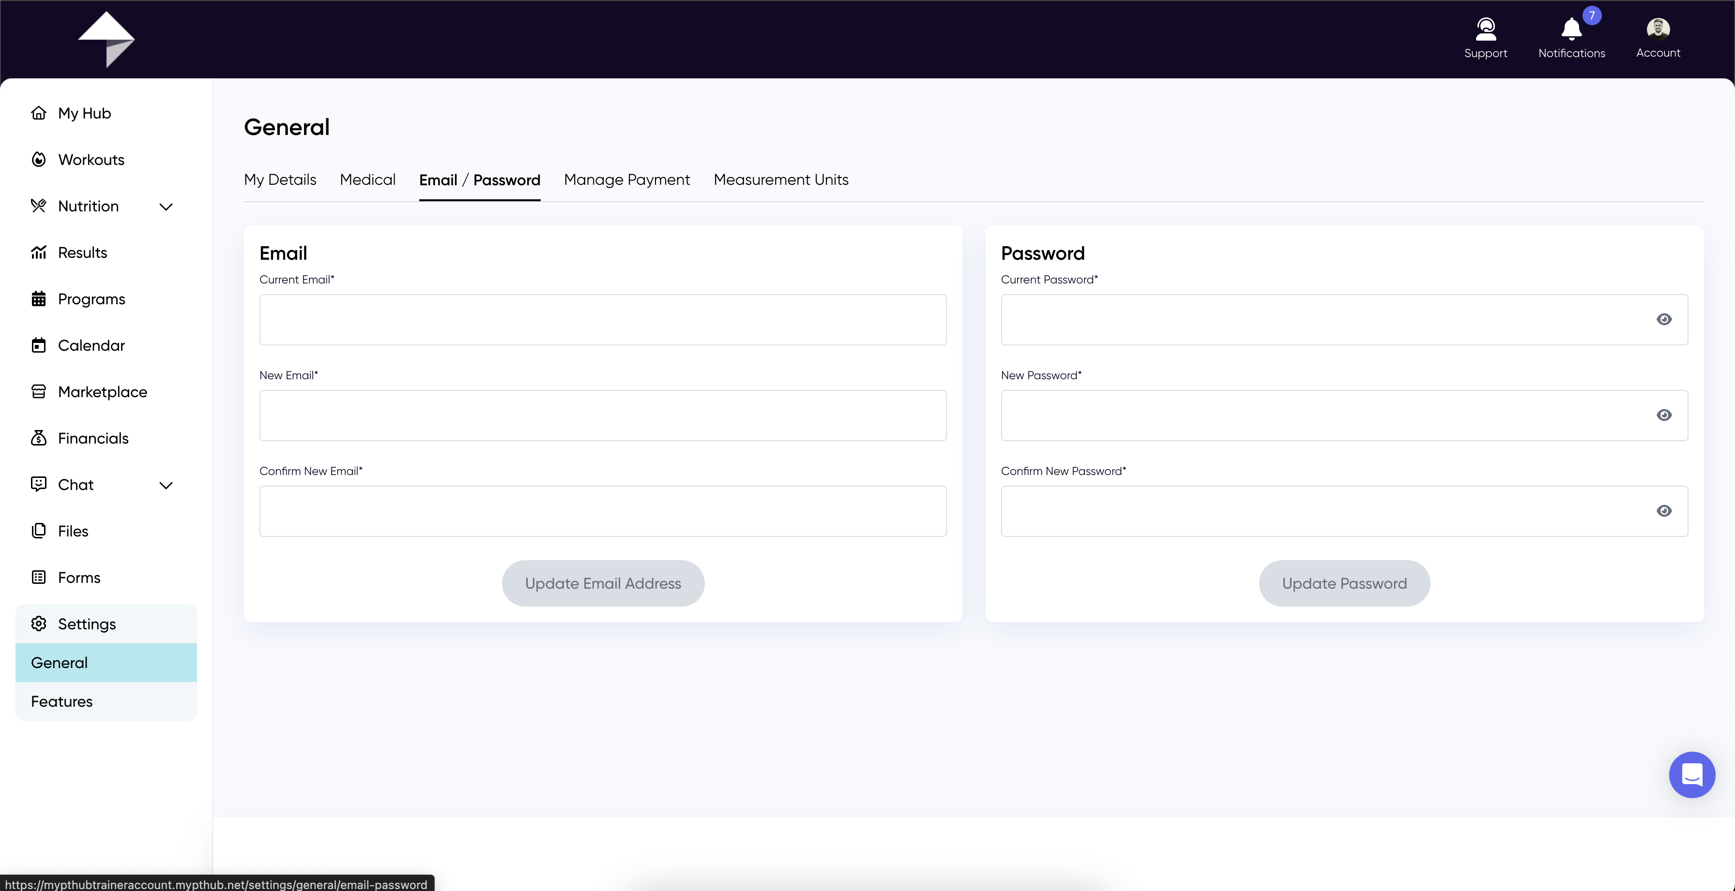Viewport: 1735px width, 891px height.
Task: Click the Marketplace storefront icon
Action: click(39, 391)
